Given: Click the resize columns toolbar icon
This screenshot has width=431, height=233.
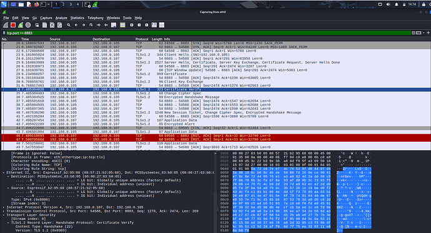Looking at the screenshot, I should click(x=154, y=25).
